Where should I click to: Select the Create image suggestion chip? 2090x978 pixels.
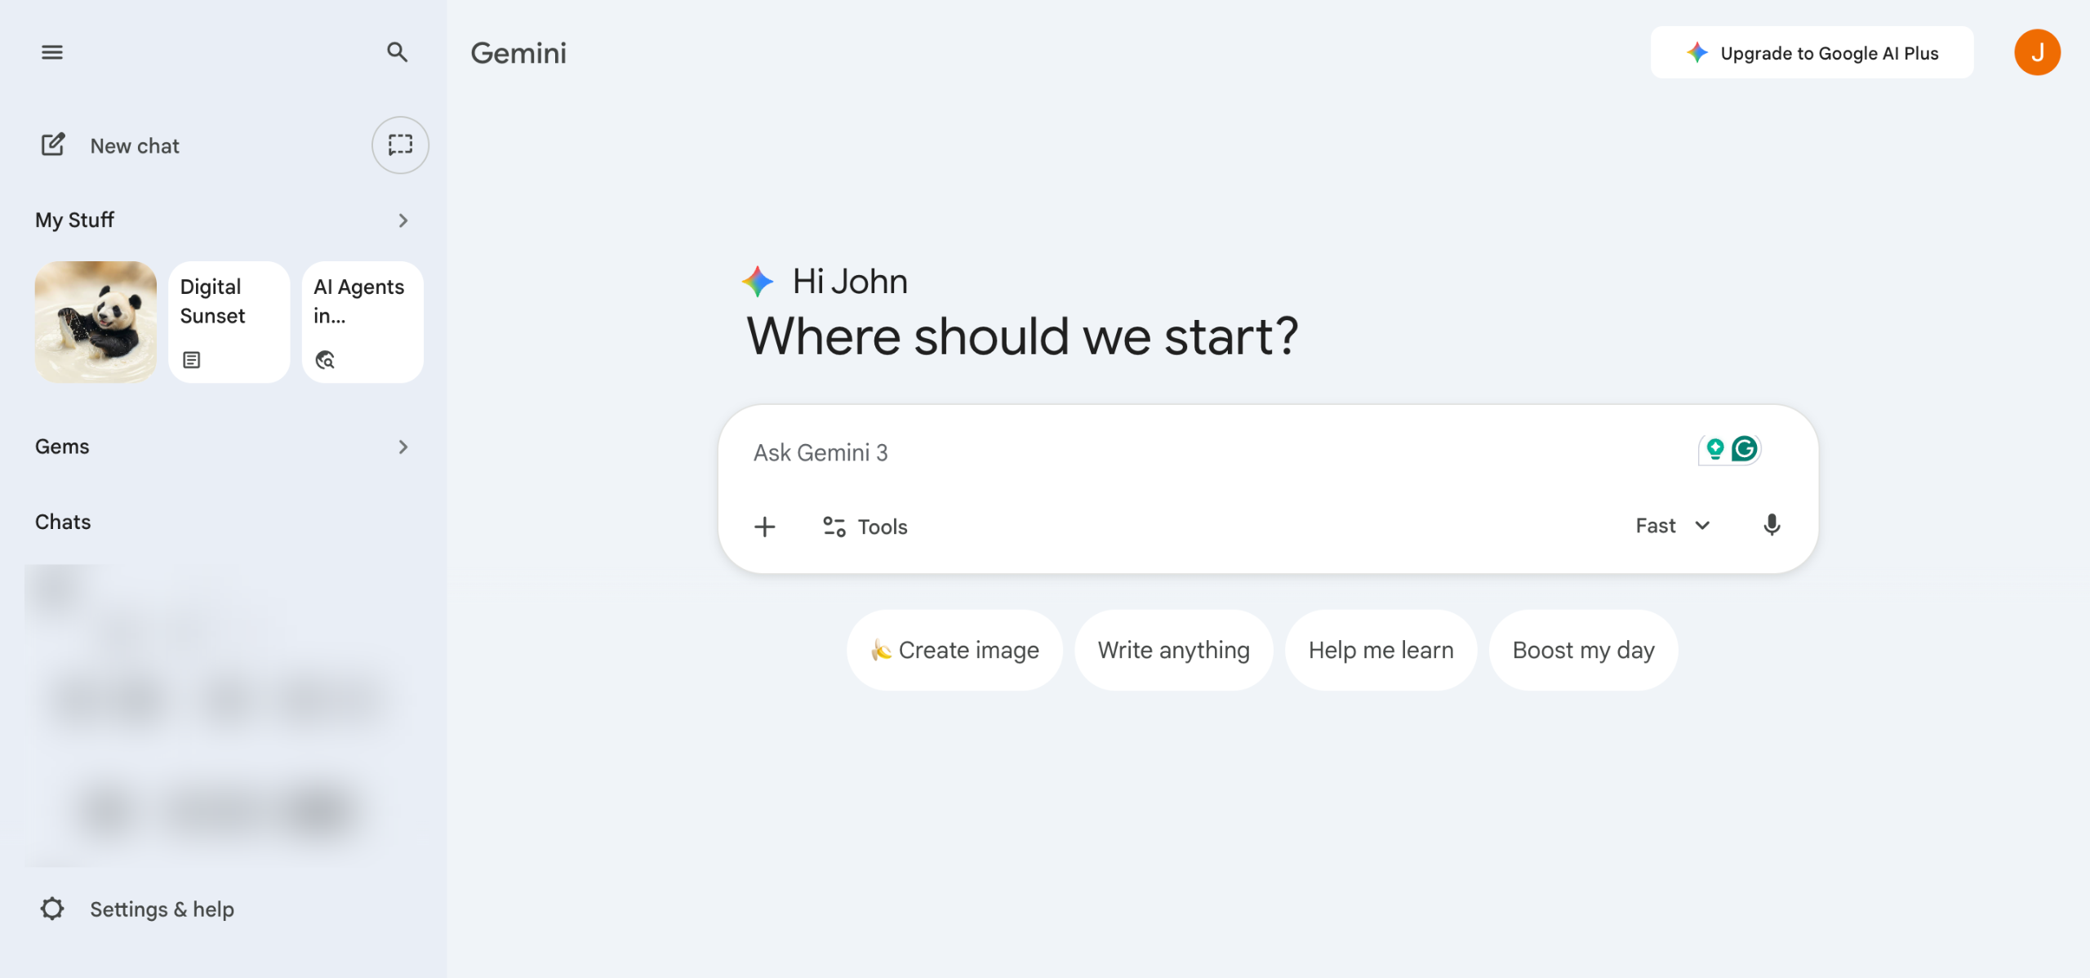[x=954, y=650]
